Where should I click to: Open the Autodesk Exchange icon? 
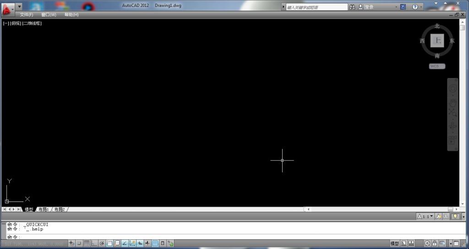(403, 7)
